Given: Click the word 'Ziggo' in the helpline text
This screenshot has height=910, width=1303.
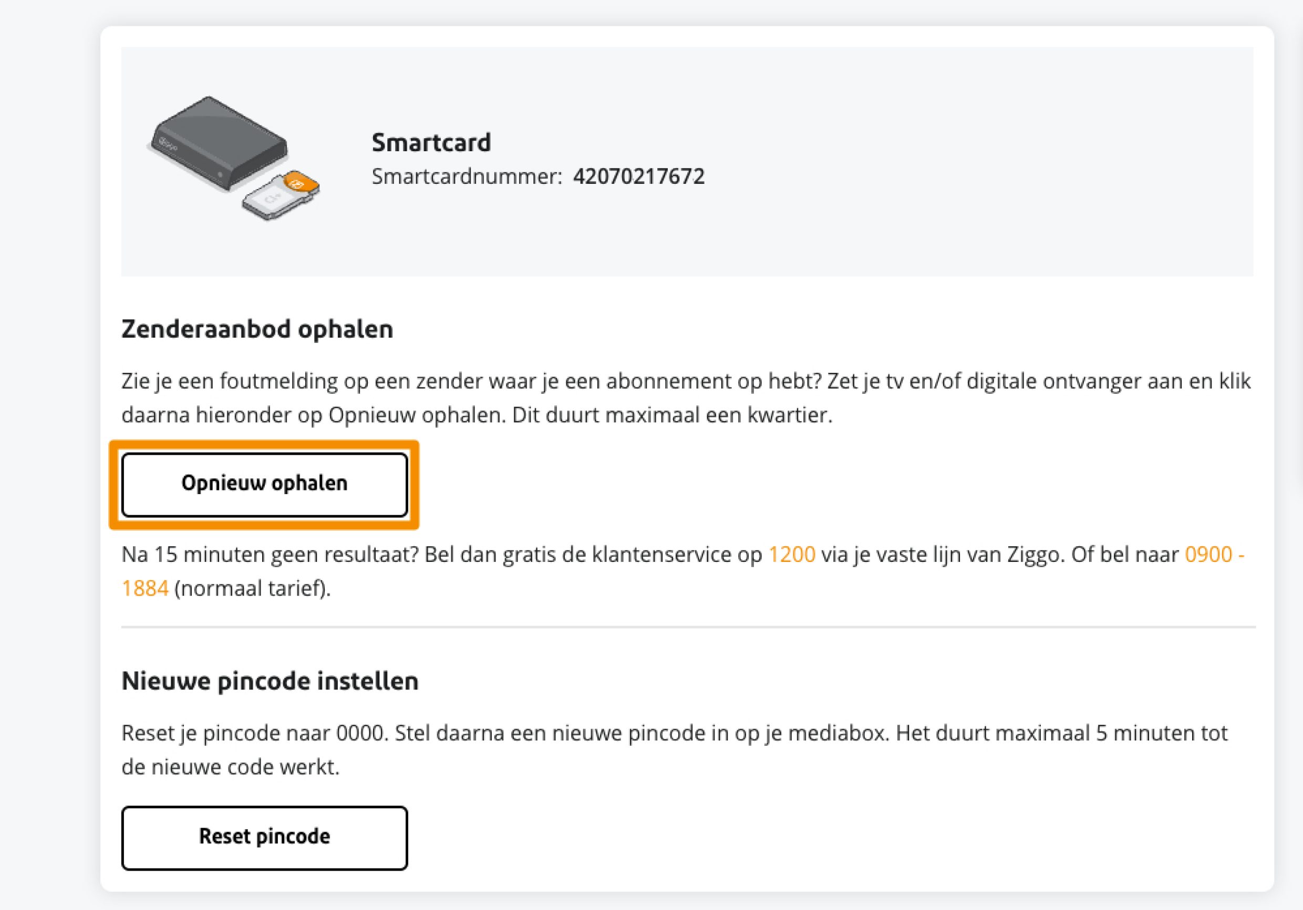Looking at the screenshot, I should pyautogui.click(x=1033, y=555).
